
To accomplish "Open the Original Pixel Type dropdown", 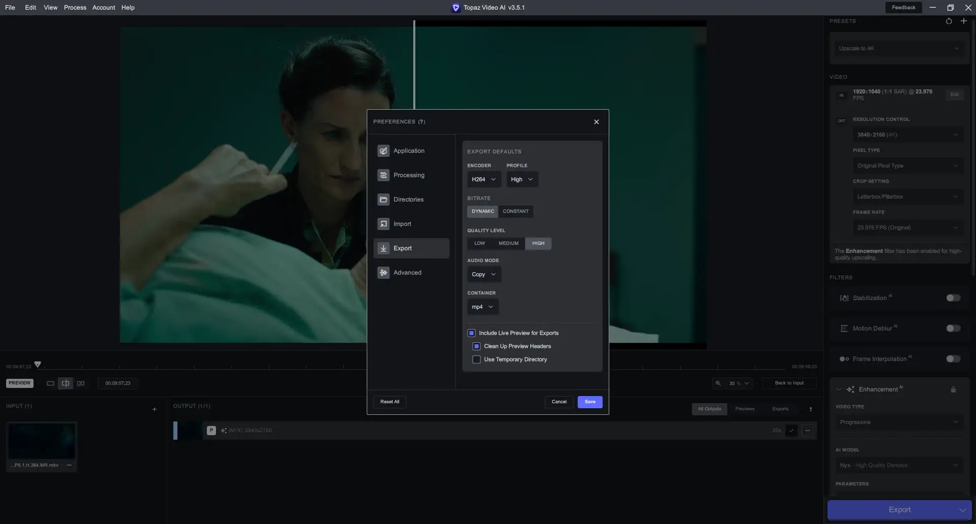I will [x=908, y=166].
